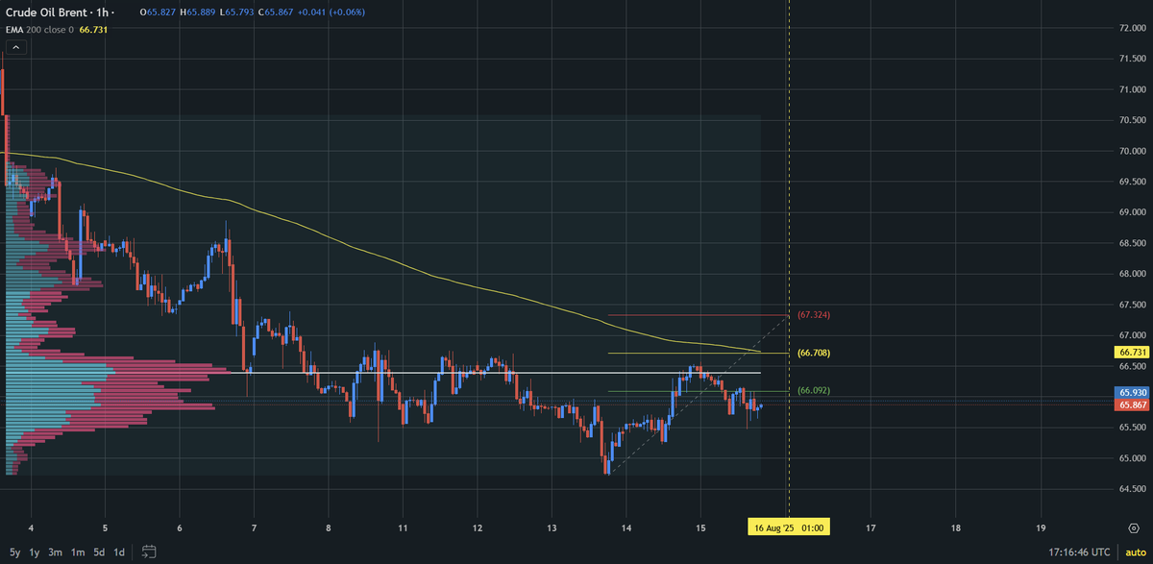
Task: Click day 19 on the time axis
Action: (x=1042, y=527)
